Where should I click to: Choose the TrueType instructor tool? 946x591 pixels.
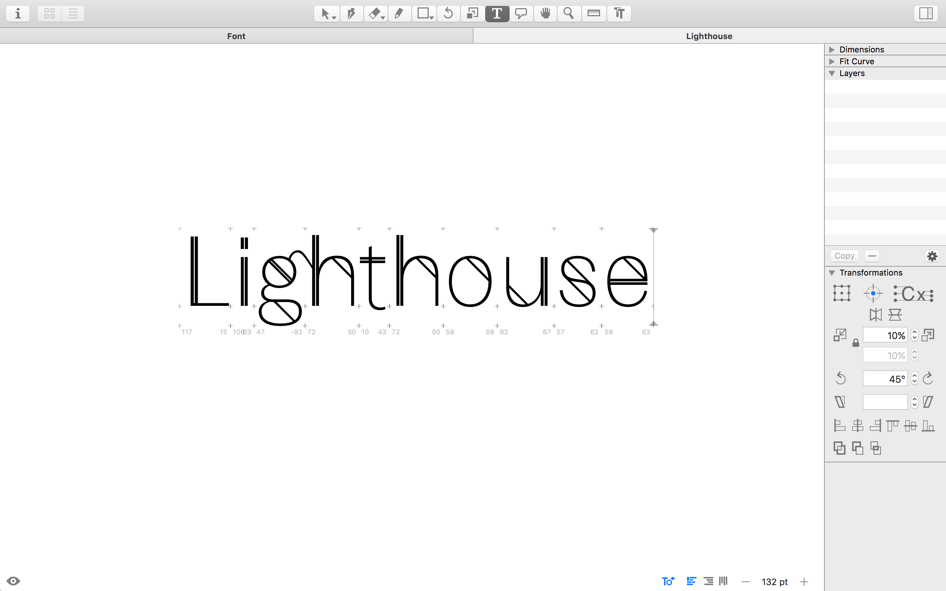[x=619, y=14]
